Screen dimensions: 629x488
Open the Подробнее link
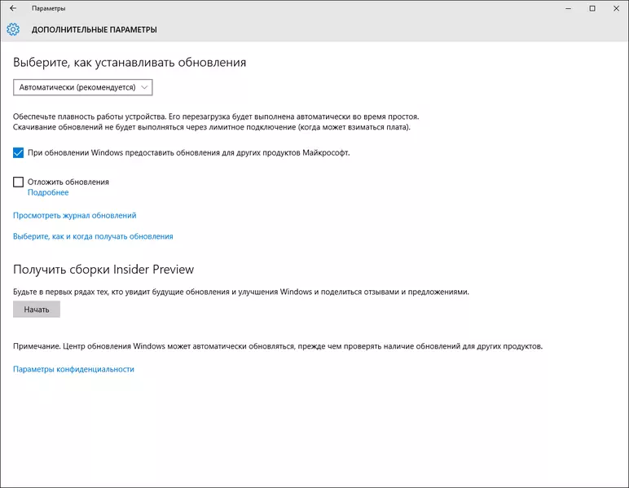click(48, 193)
